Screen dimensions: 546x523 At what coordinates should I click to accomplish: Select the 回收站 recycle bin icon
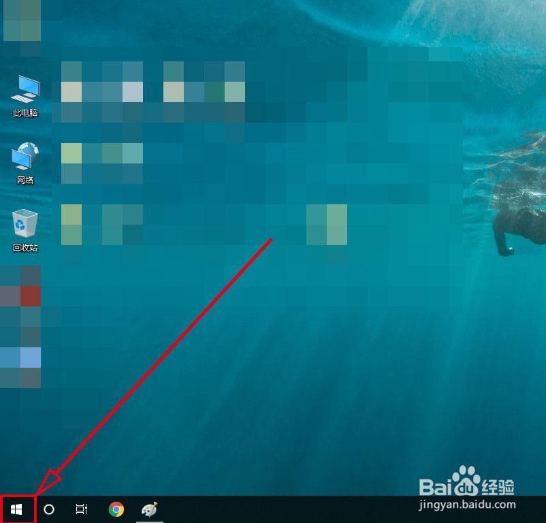pyautogui.click(x=25, y=223)
